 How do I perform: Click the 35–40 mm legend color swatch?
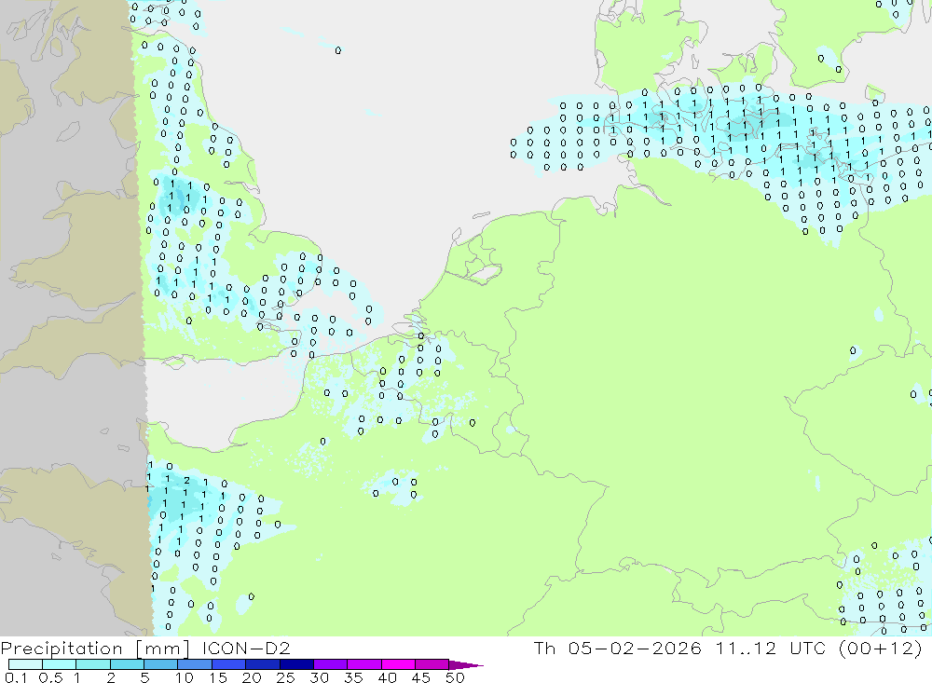tap(363, 664)
